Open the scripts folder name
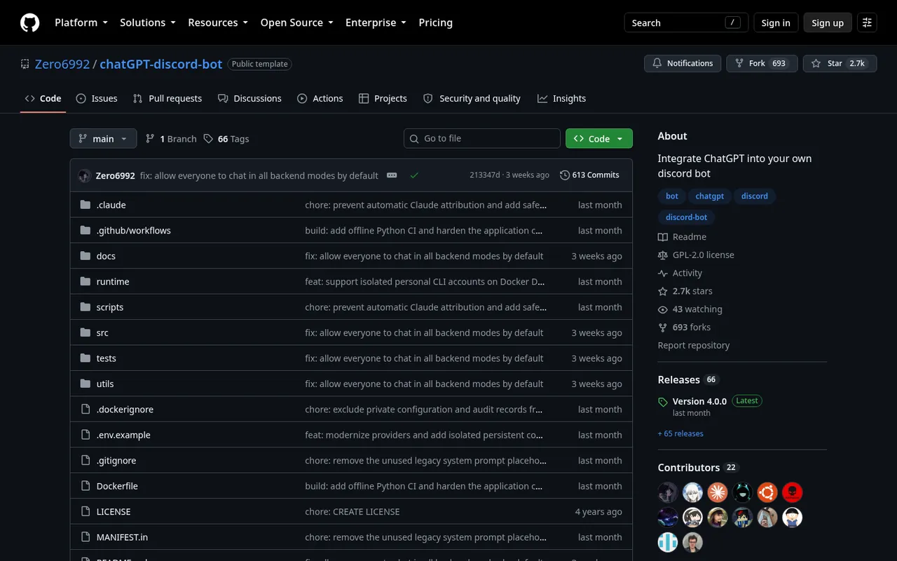 coord(110,307)
